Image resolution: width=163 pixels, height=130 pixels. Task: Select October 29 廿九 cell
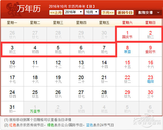click(x=127, y=94)
